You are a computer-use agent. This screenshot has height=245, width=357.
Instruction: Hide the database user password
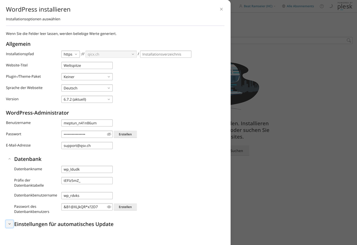(109, 207)
